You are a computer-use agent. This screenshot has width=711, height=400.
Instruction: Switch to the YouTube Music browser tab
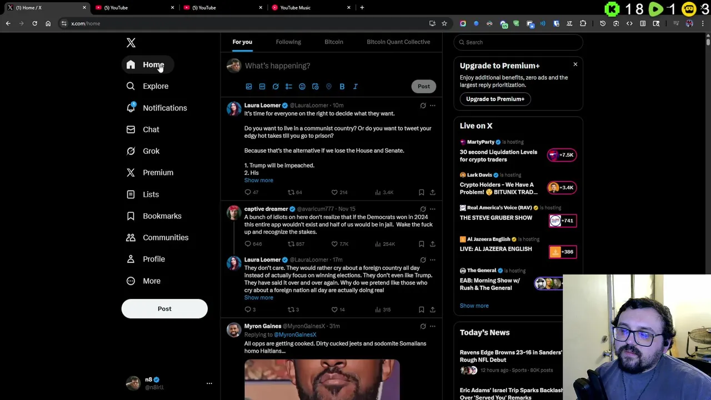(311, 8)
